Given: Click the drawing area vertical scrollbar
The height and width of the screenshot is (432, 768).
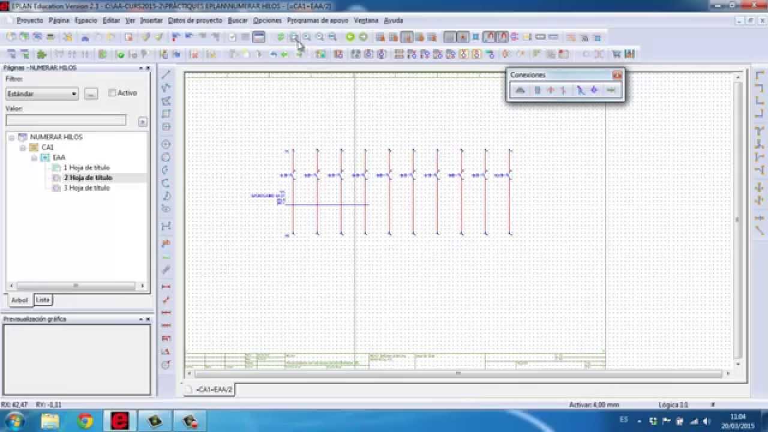Looking at the screenshot, I should (x=738, y=220).
